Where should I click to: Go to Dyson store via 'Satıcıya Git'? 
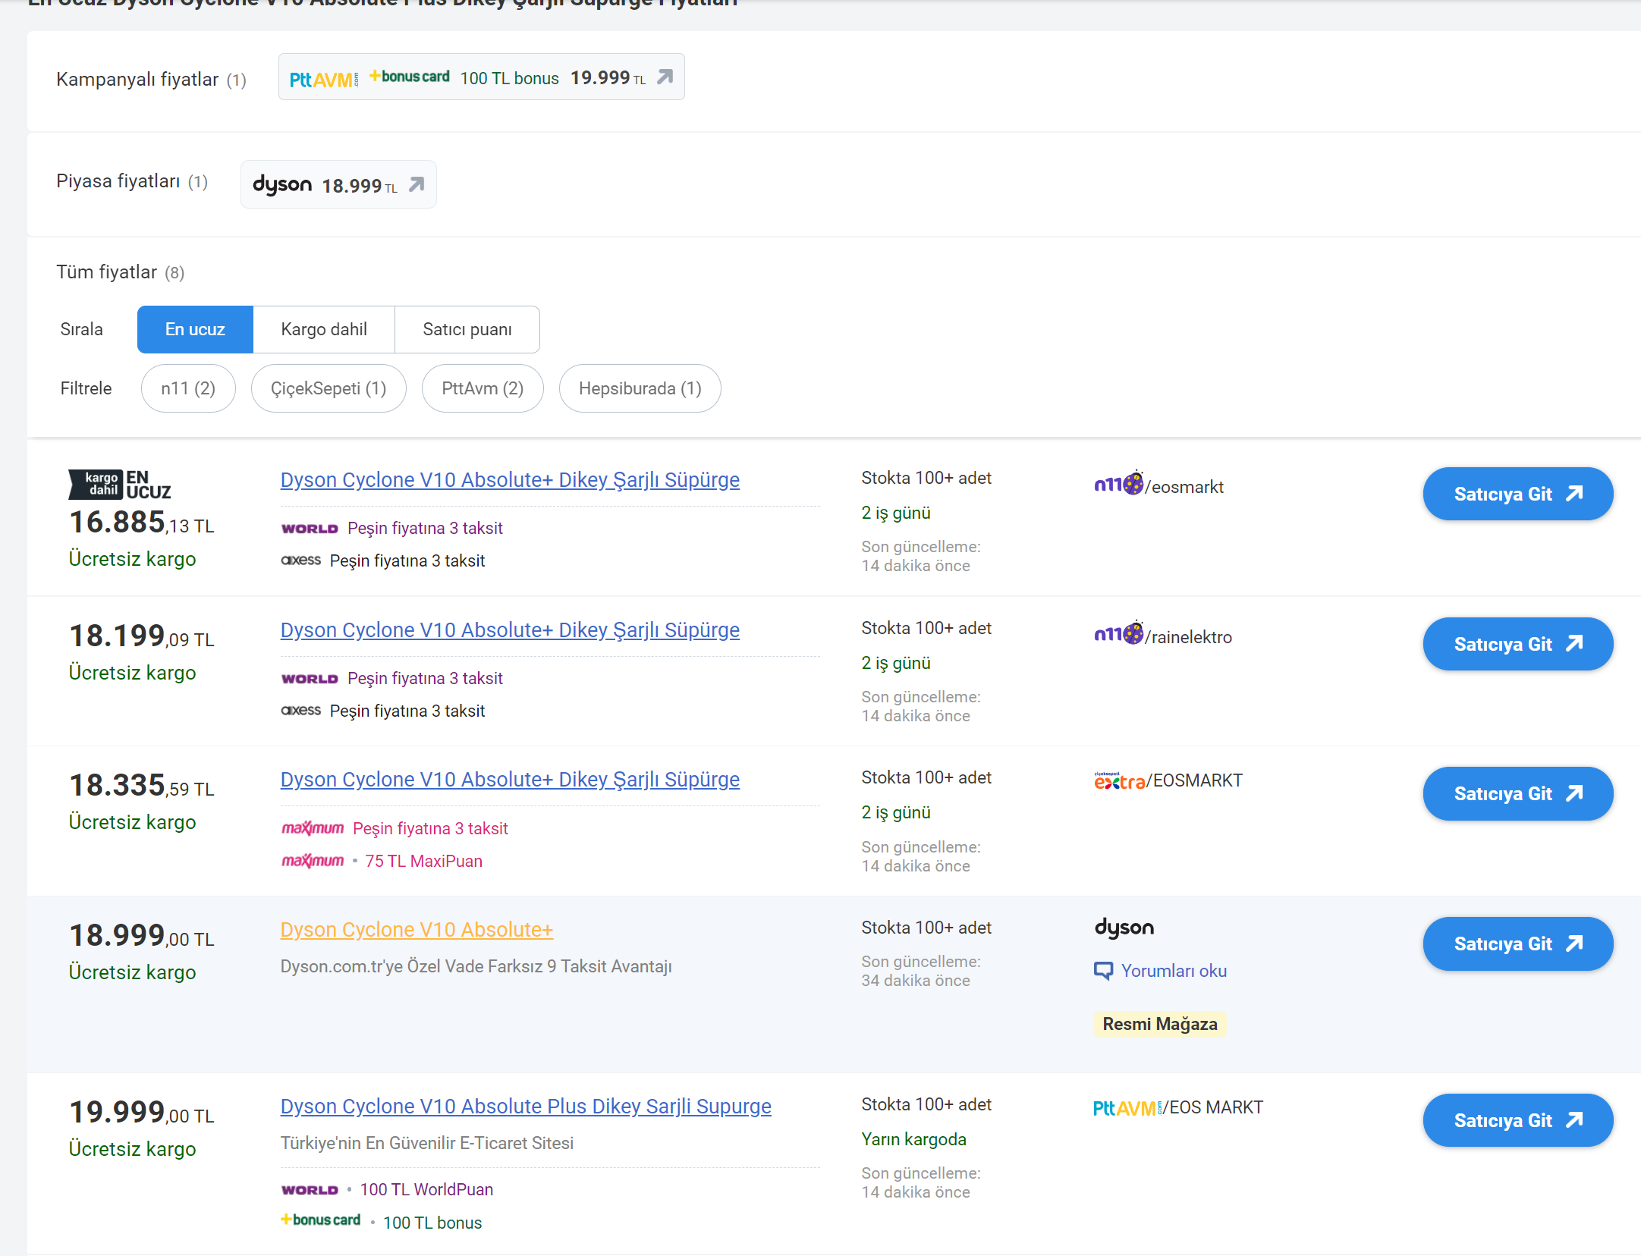coord(1518,944)
